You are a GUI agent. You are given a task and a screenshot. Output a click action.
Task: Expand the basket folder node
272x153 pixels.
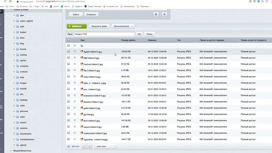pos(14,32)
